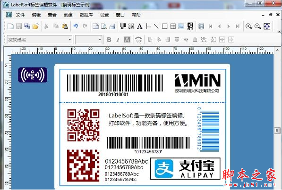Viewport: 282px width, 190px height.
Task: Select the Alipay logo image
Action: tap(185, 169)
